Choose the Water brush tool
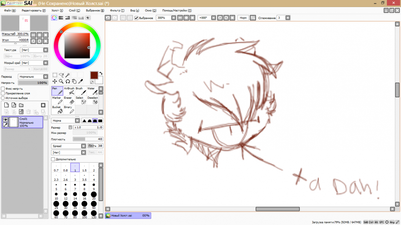Screen dimensions: 401x225 93,91
